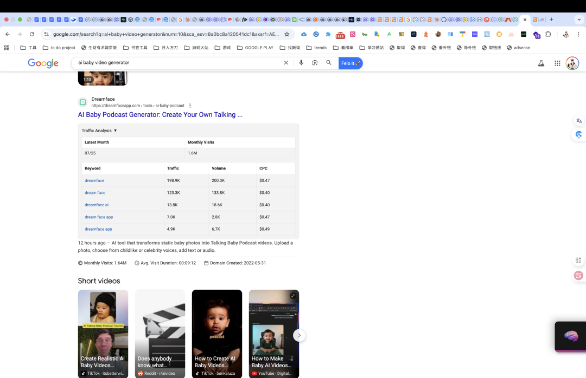Click the green bw extension icon
586x378 pixels.
(365, 34)
